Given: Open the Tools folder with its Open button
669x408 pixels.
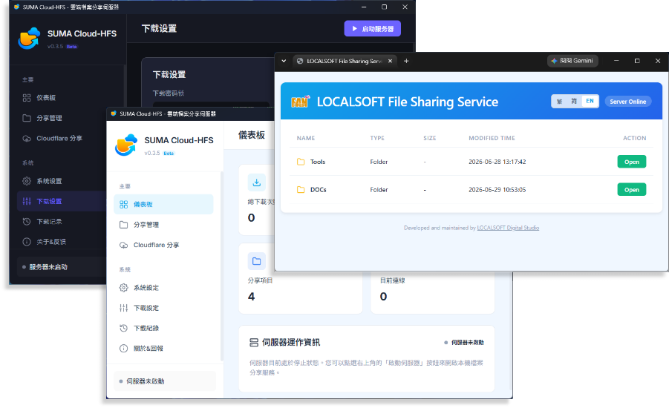Looking at the screenshot, I should [x=631, y=162].
